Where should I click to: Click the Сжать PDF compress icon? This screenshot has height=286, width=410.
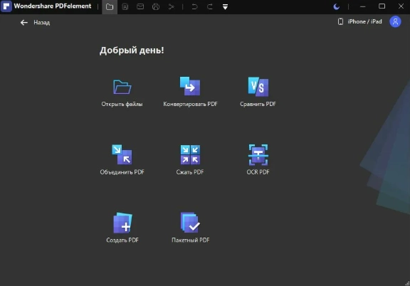pyautogui.click(x=190, y=154)
